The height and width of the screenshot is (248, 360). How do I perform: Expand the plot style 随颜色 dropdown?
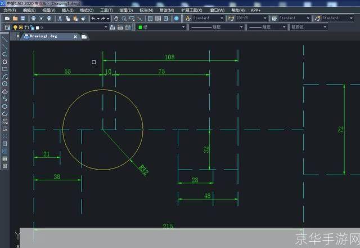point(325,27)
